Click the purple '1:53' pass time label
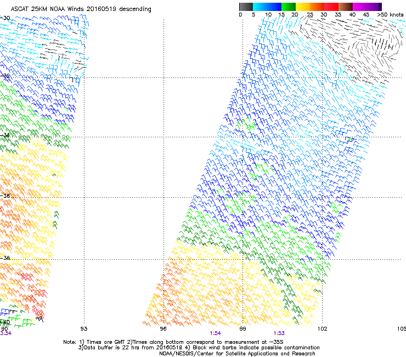Viewport: 406px width, 357px height. coord(279,333)
